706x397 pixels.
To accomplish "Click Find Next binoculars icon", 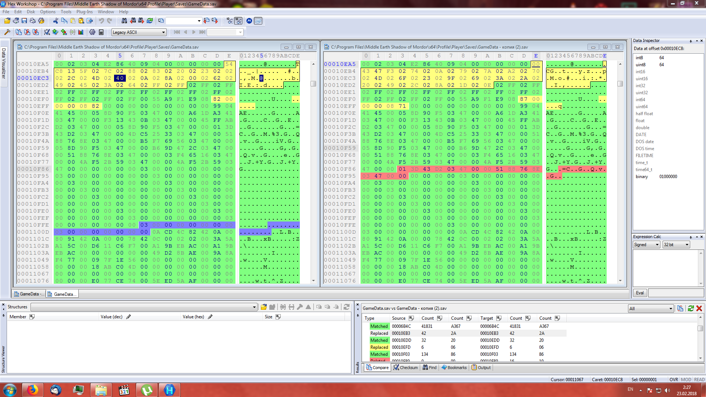I will [x=141, y=21].
